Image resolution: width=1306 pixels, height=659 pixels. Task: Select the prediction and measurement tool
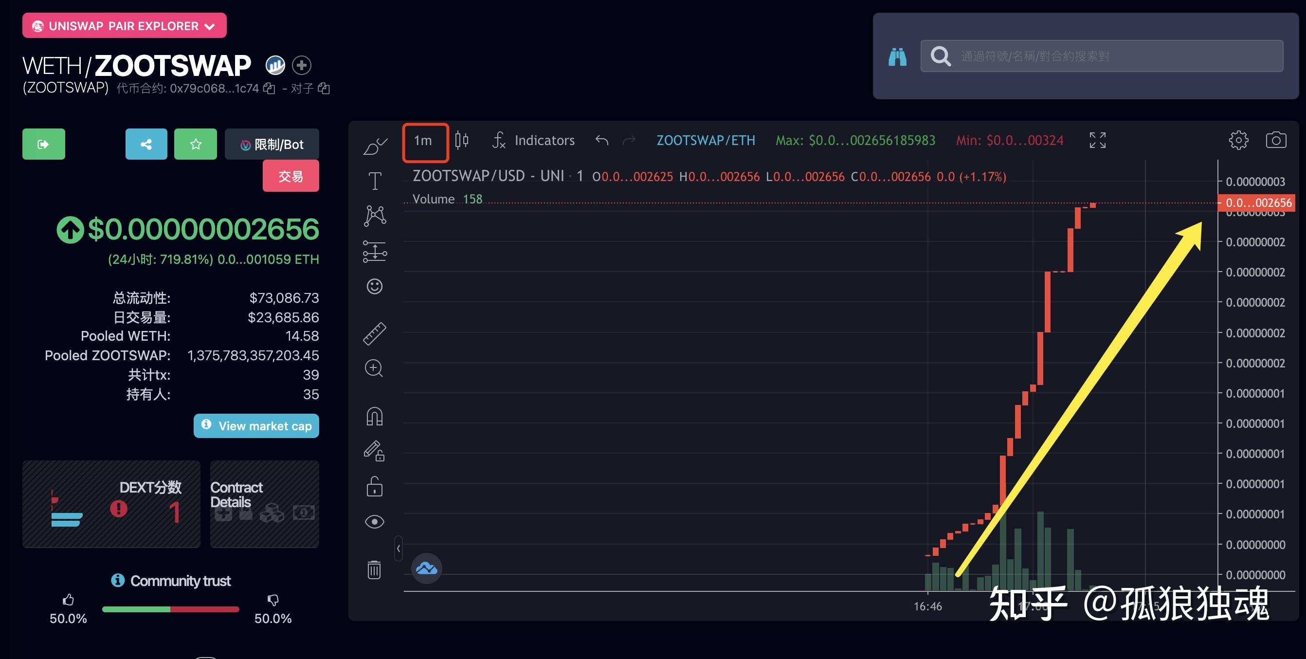click(x=375, y=251)
